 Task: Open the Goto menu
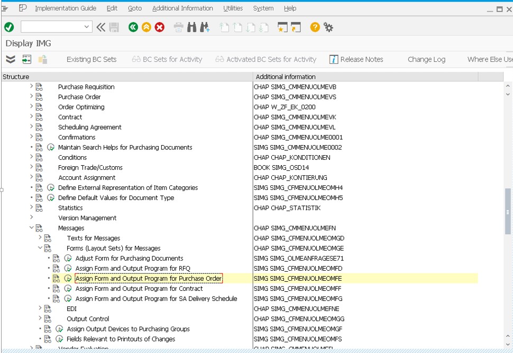pyautogui.click(x=135, y=8)
